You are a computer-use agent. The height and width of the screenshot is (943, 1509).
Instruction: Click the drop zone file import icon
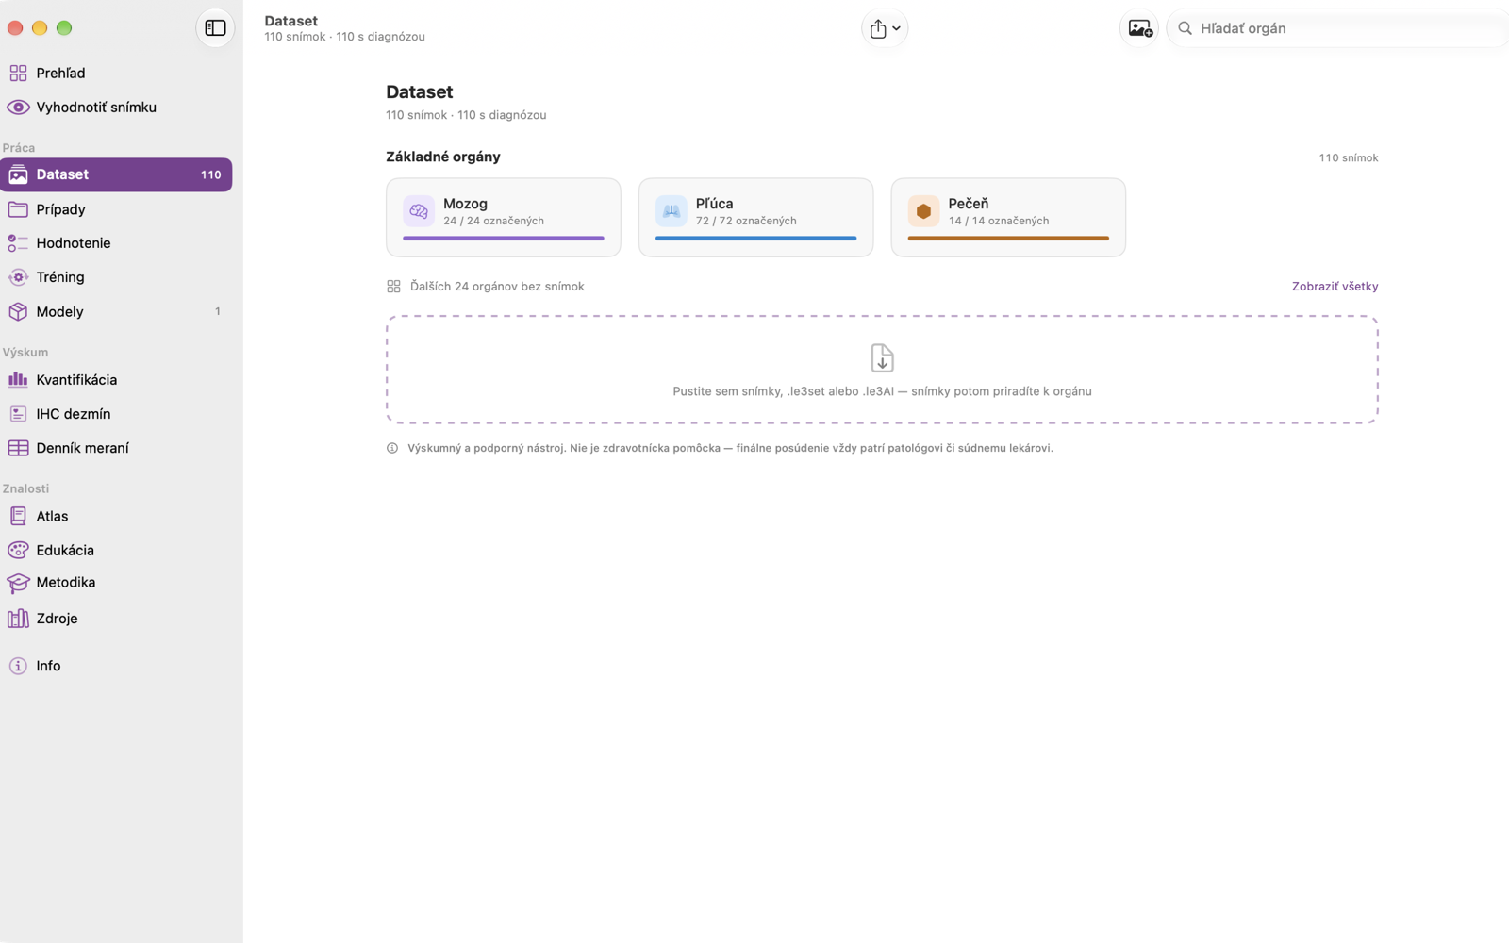[882, 358]
